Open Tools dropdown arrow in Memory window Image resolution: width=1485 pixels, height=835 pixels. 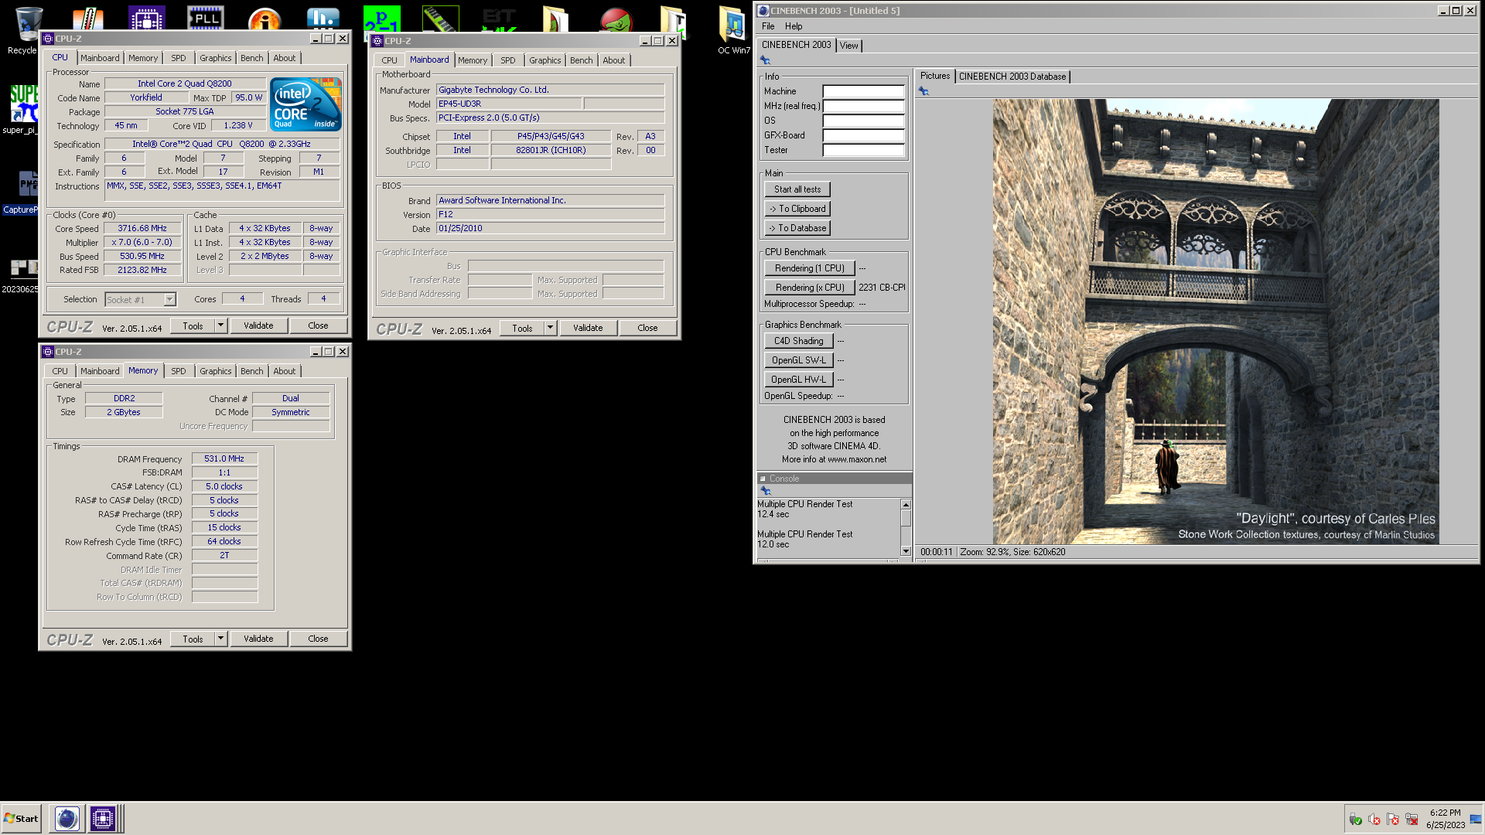[220, 639]
